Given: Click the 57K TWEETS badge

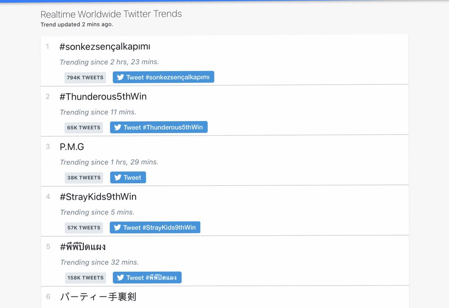Looking at the screenshot, I should click(84, 228).
